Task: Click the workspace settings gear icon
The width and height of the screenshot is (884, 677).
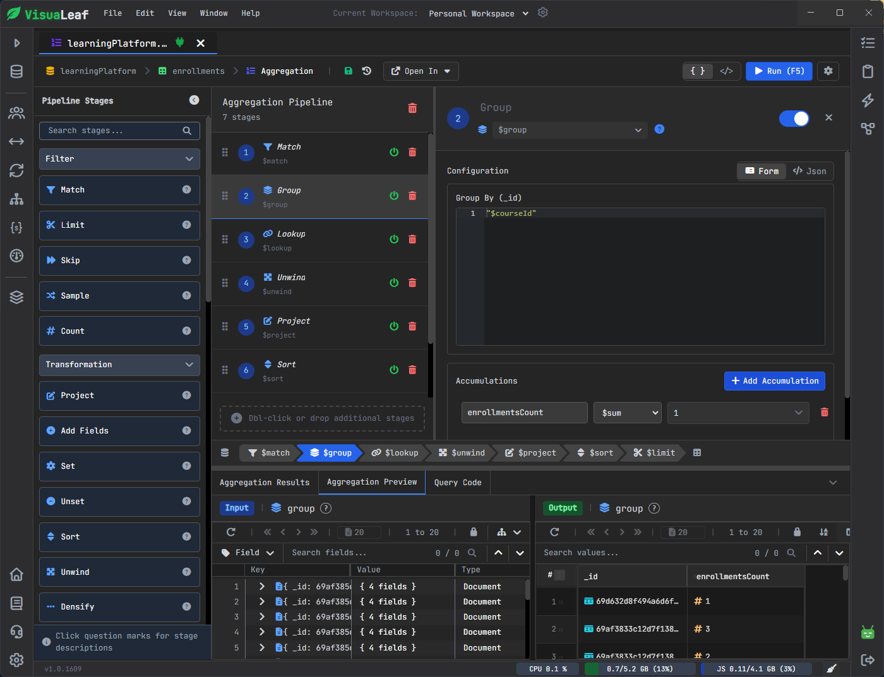Action: 543,13
